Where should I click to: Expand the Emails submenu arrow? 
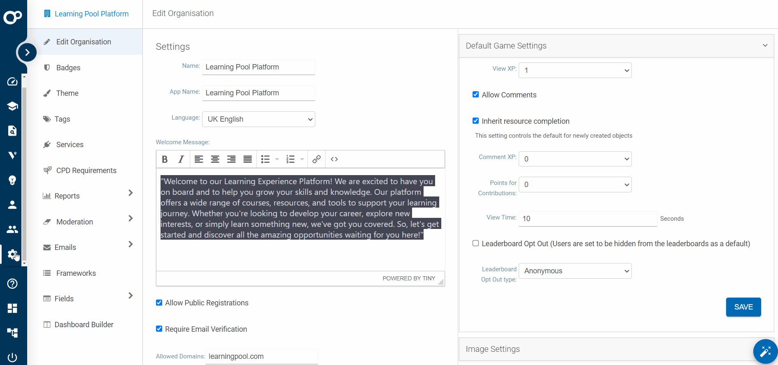[130, 244]
